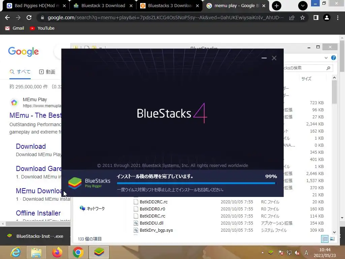The width and height of the screenshot is (345, 259).
Task: Click the Google logo
Action: [23, 52]
